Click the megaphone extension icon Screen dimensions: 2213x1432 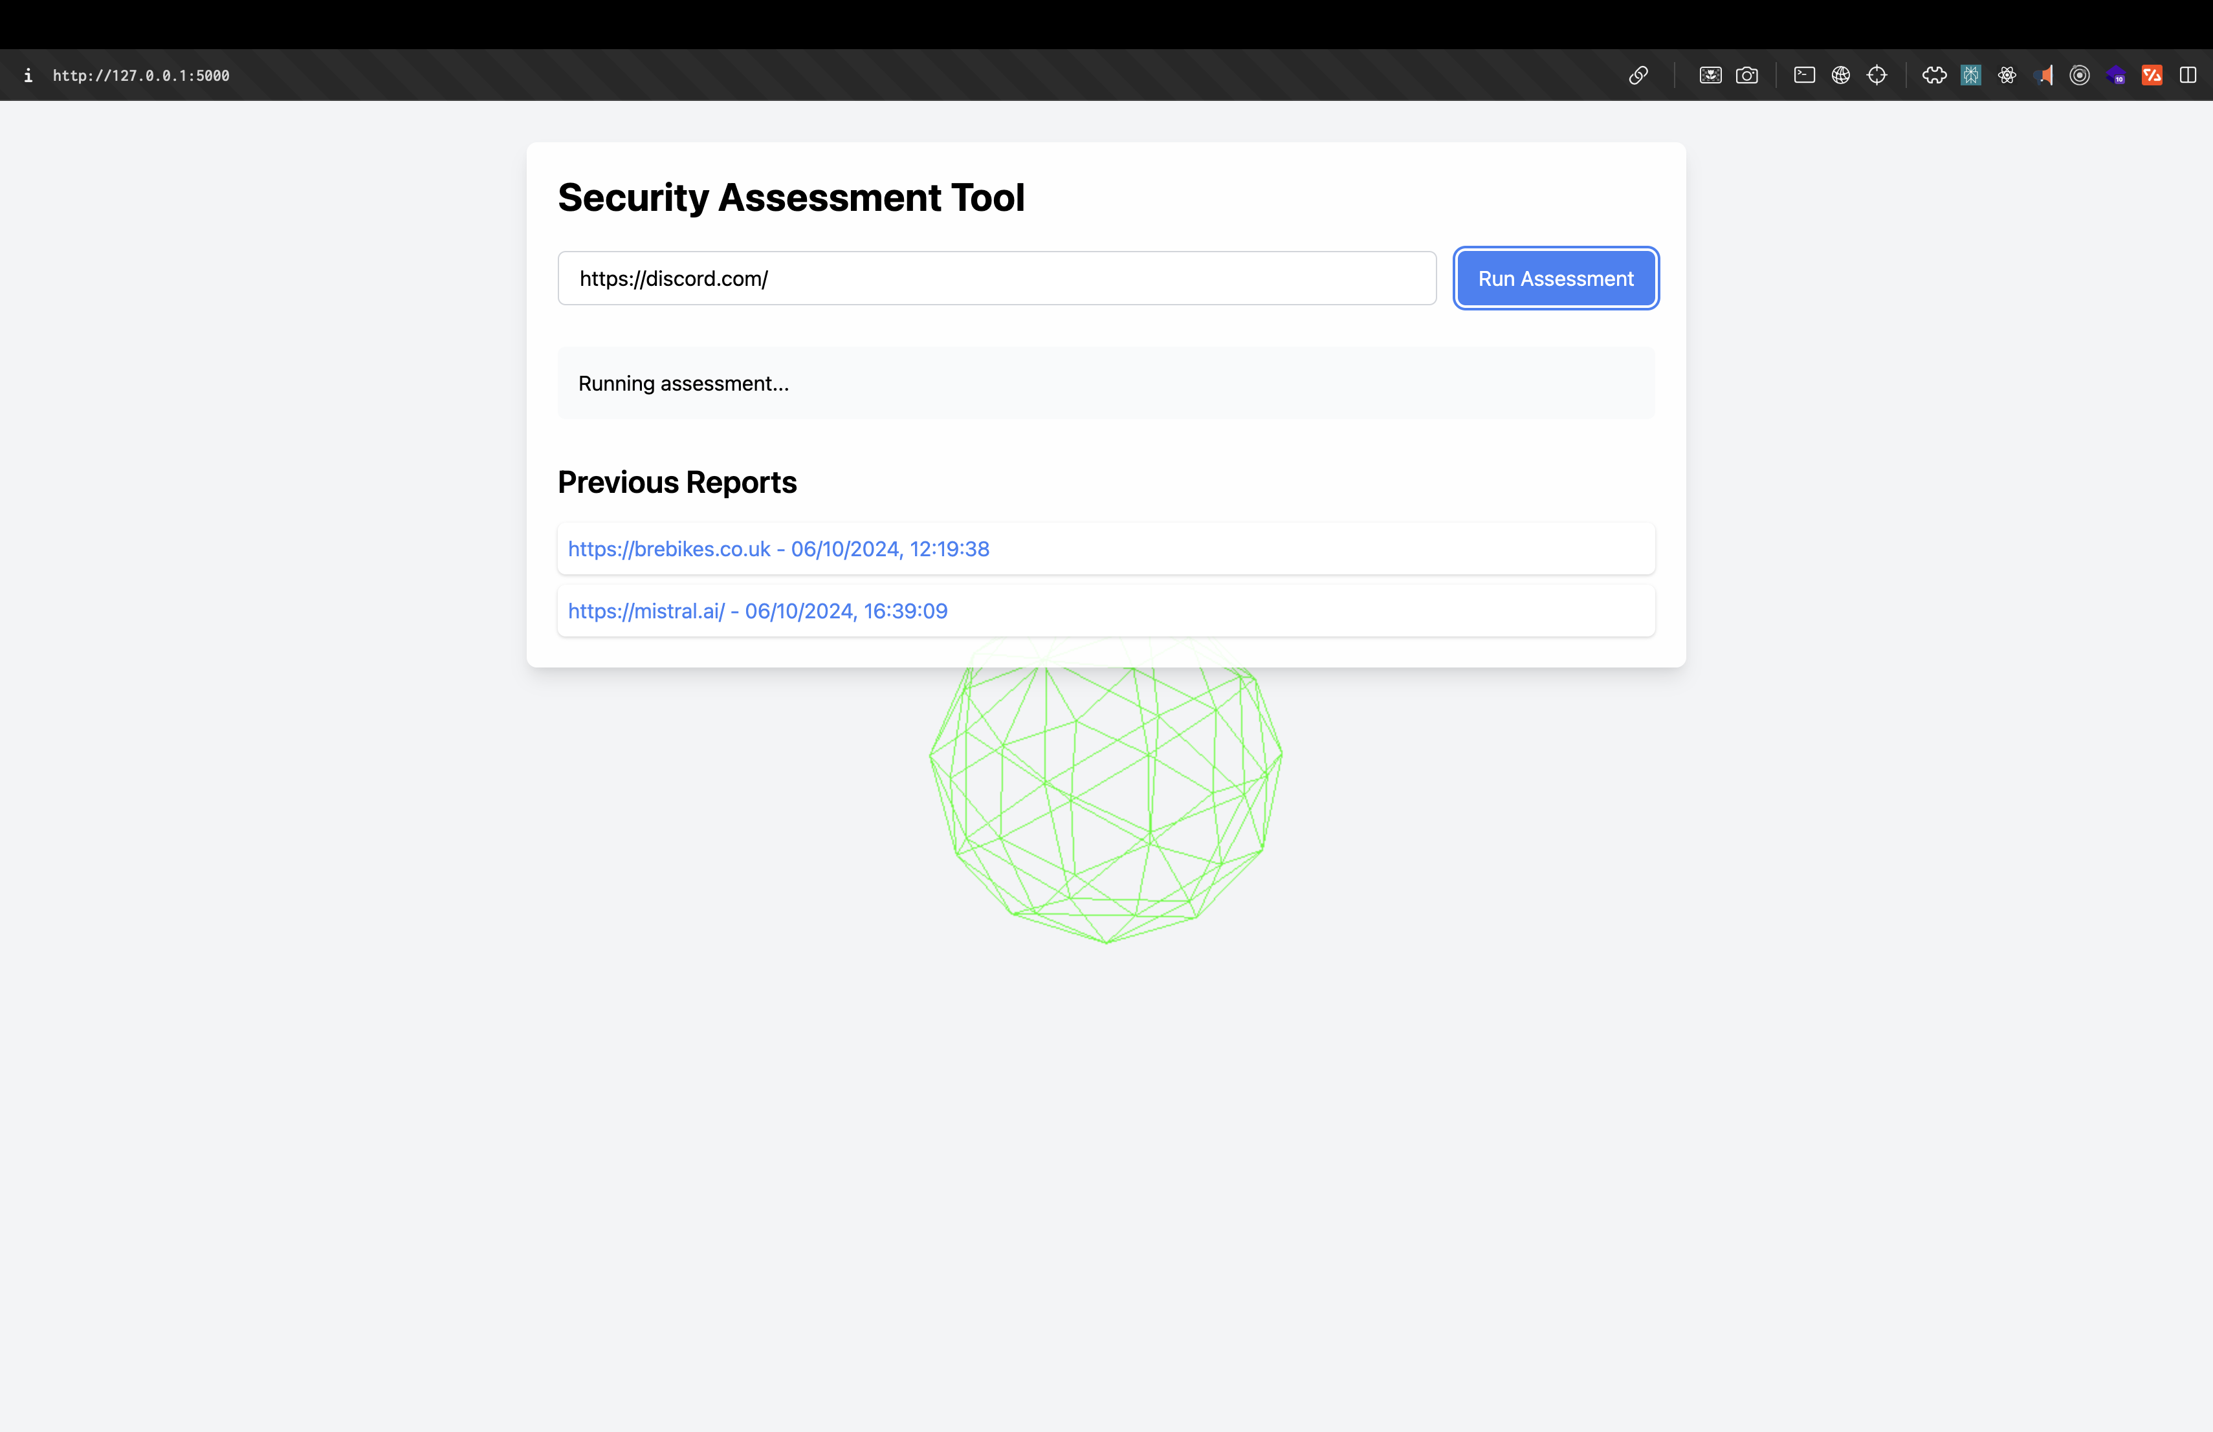2043,75
